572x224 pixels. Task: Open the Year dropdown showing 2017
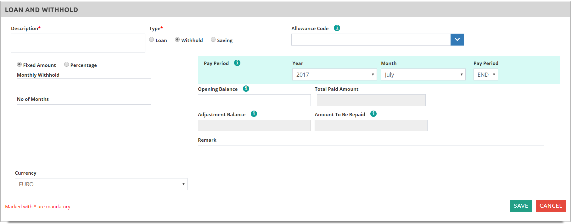click(x=334, y=74)
